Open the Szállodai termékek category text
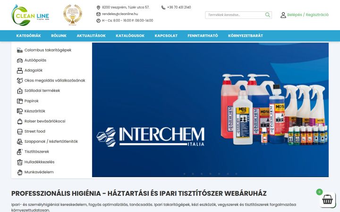The width and height of the screenshot is (340, 212). (x=42, y=90)
